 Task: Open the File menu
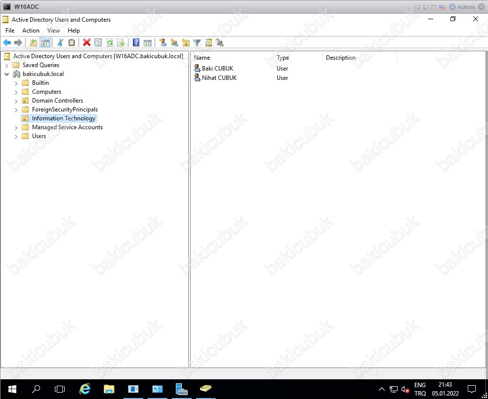(x=10, y=31)
